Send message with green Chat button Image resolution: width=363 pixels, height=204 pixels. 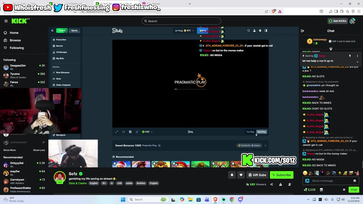coord(354,190)
